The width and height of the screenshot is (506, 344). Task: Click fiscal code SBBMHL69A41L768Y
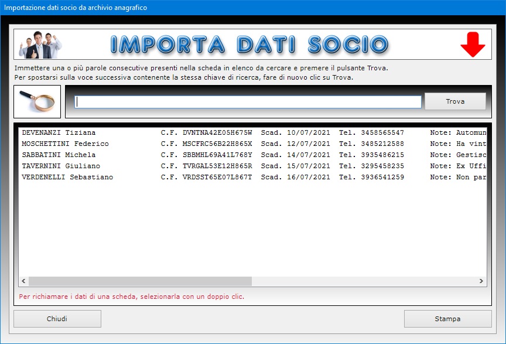point(217,155)
